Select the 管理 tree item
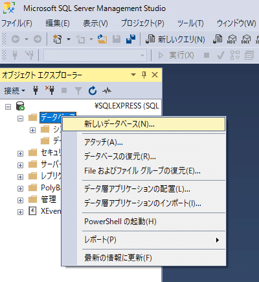Image resolution: width=259 pixels, height=282 pixels. (x=49, y=199)
